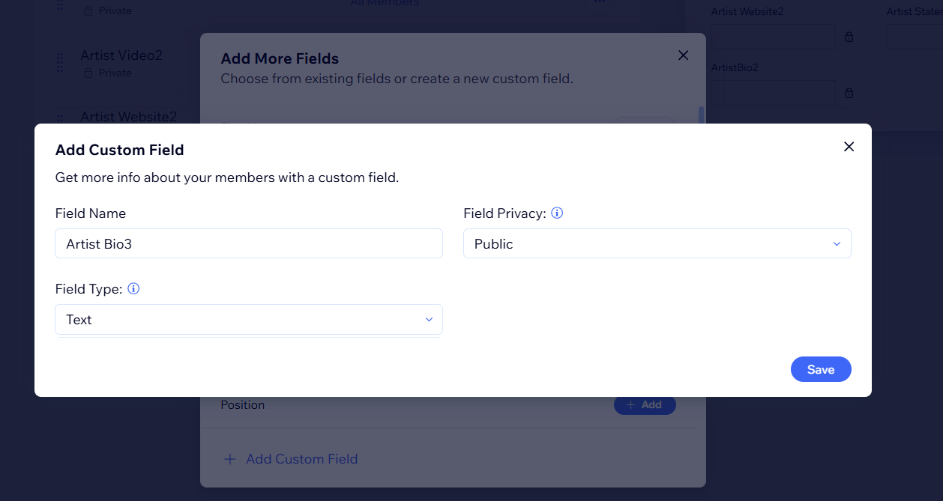Click the drag handle beside Artist Video2

pos(60,63)
